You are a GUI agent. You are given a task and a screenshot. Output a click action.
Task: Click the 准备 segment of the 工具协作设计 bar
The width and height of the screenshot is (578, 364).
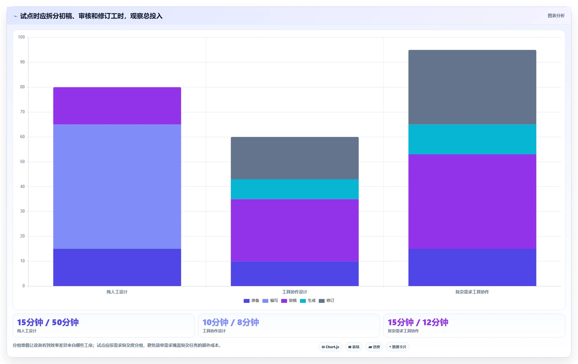pyautogui.click(x=295, y=274)
